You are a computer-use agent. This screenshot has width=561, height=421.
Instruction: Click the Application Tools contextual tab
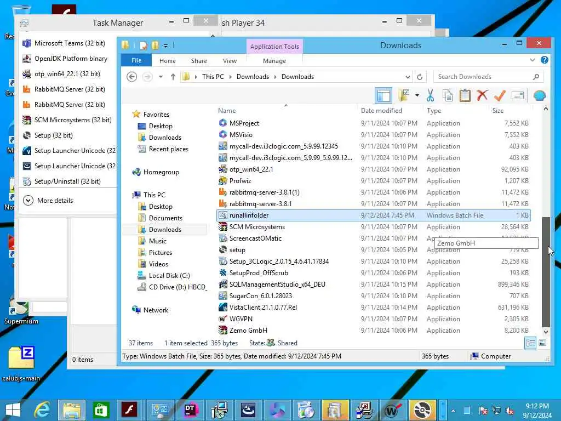274,47
